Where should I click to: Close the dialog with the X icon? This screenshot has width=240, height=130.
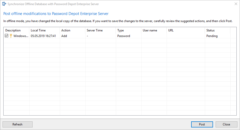tap(236, 4)
